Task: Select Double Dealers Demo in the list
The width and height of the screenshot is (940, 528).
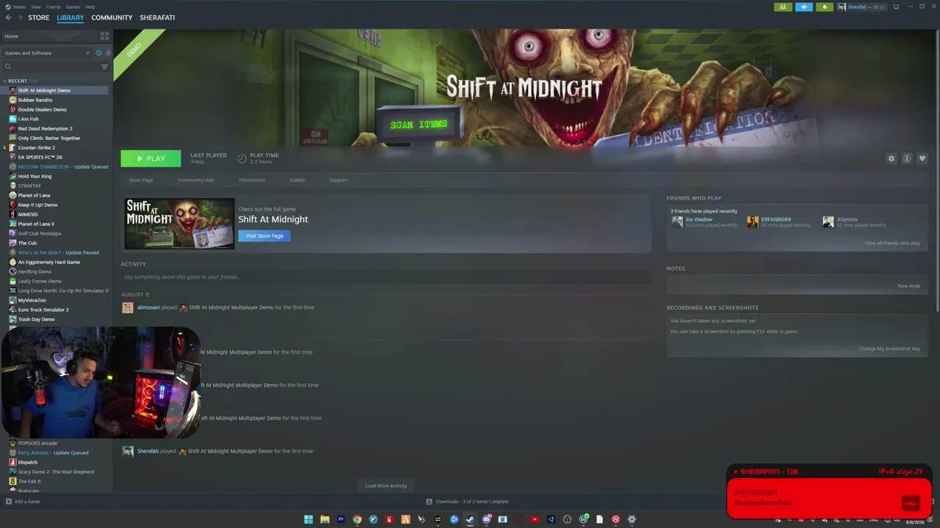Action: tap(42, 109)
